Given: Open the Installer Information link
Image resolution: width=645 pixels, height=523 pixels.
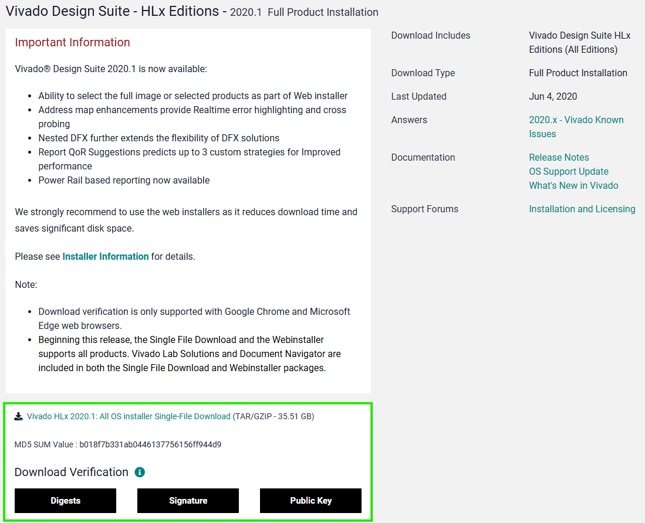Looking at the screenshot, I should pyautogui.click(x=105, y=256).
